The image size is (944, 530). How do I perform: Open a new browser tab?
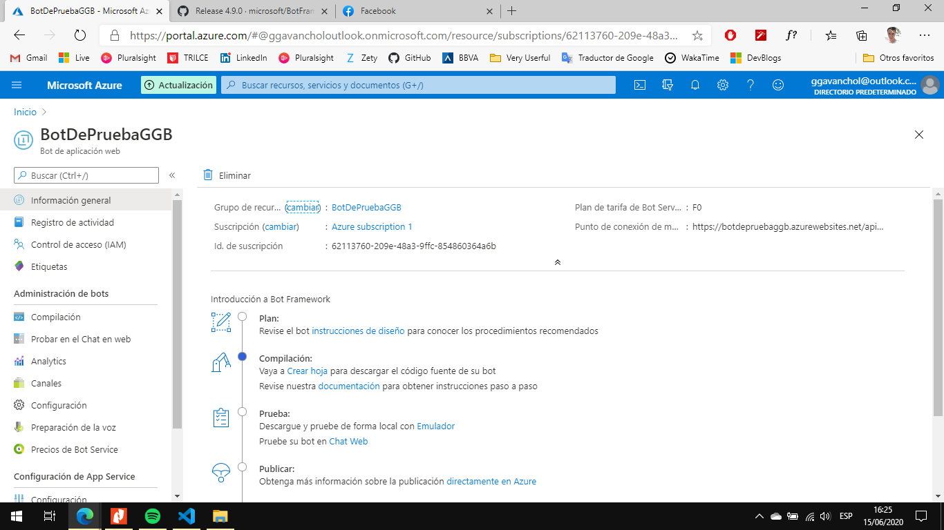coord(511,11)
